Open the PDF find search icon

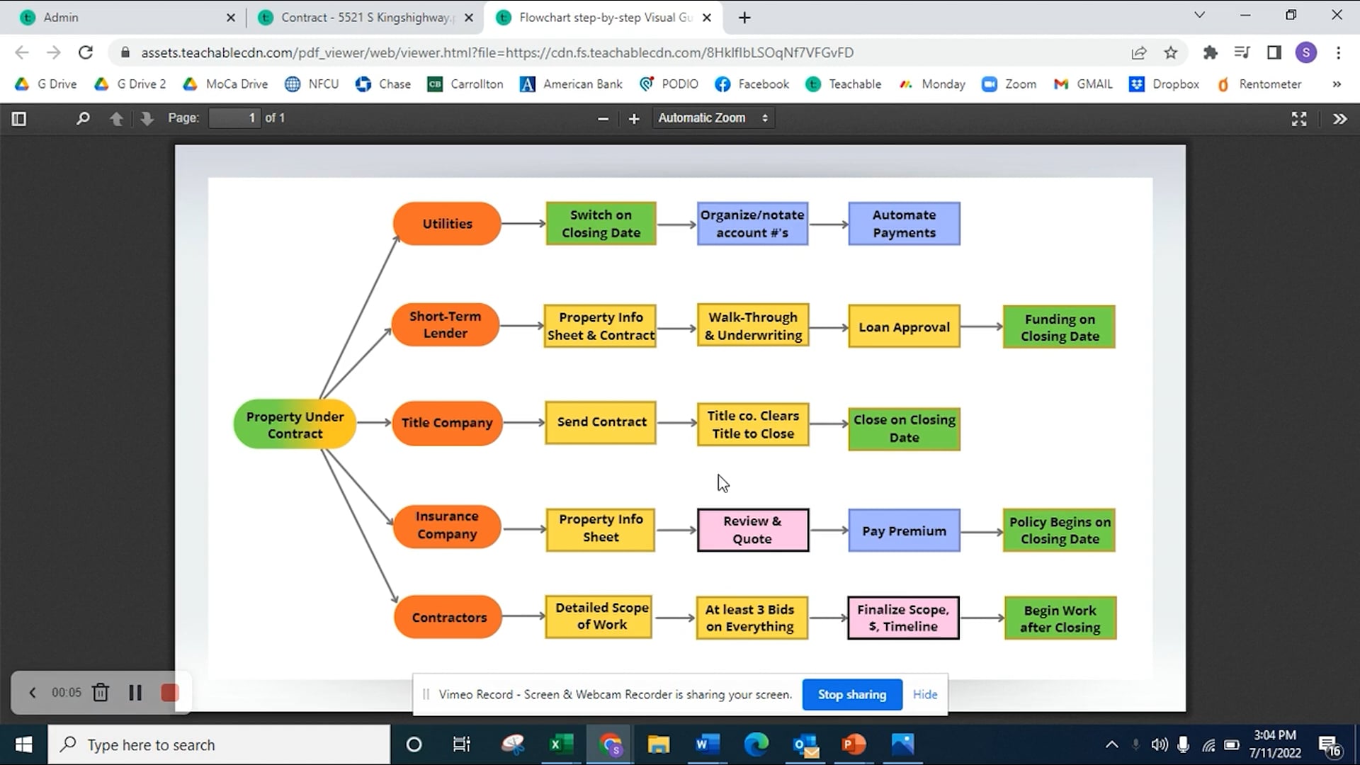(x=83, y=118)
